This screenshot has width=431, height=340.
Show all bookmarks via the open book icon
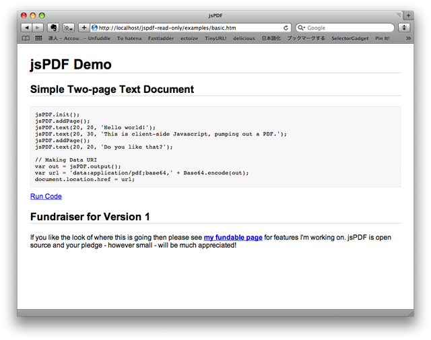tap(26, 38)
